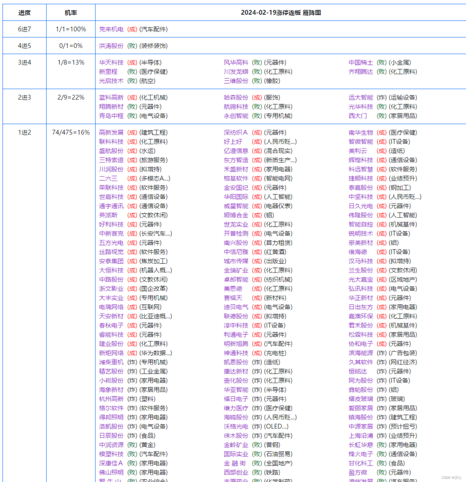Click 电魂网络 stock name

111,307
